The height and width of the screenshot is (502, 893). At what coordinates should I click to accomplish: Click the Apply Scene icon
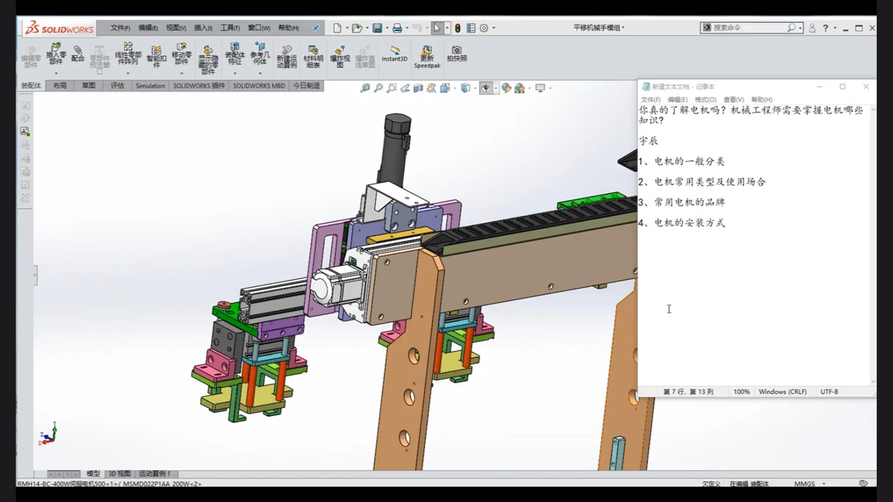(x=520, y=88)
